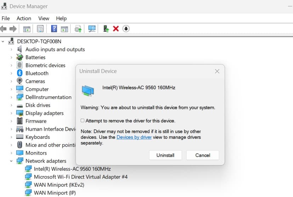Check Attempt to remove the driver checkbox
293x197 pixels.
click(x=83, y=120)
